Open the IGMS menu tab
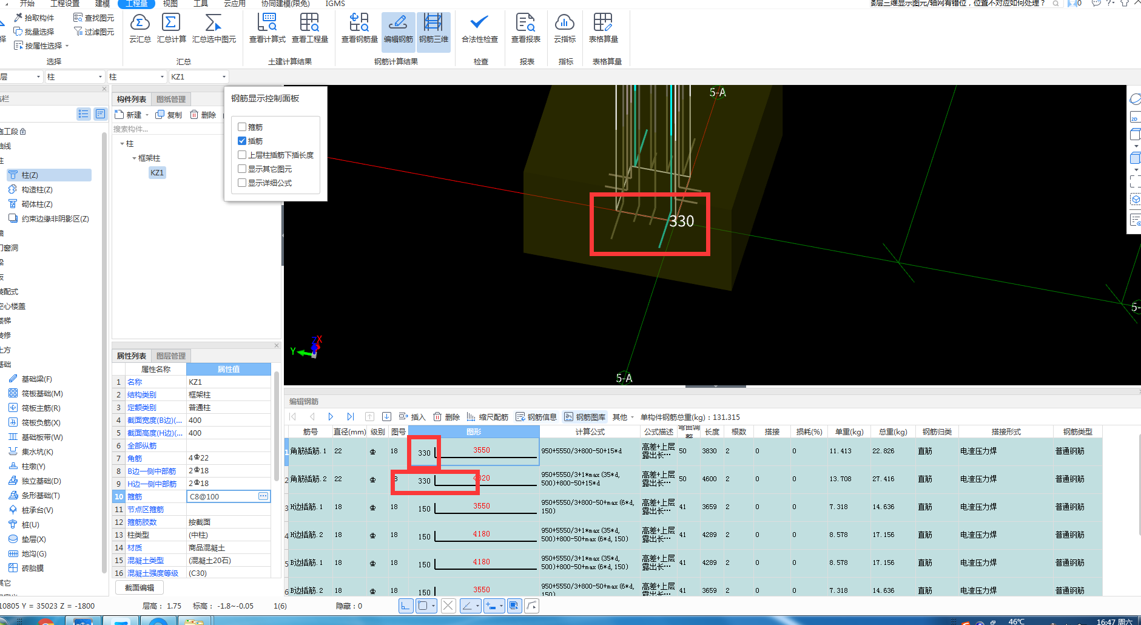This screenshot has width=1141, height=625. pos(335,4)
